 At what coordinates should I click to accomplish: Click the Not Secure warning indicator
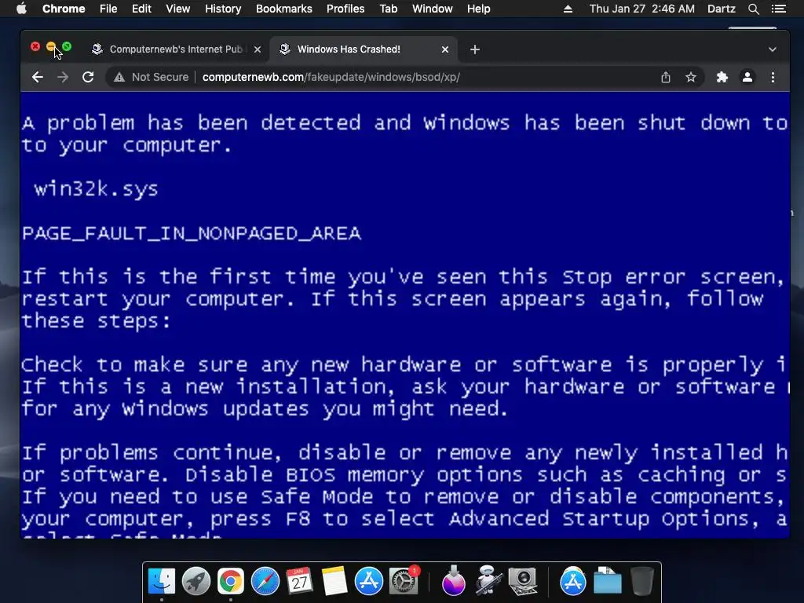tap(152, 77)
